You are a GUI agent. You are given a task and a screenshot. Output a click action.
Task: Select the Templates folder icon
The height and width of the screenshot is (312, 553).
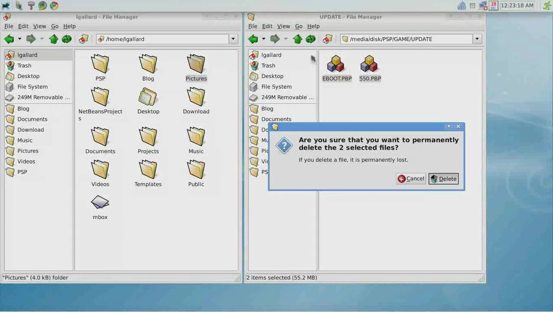[148, 170]
